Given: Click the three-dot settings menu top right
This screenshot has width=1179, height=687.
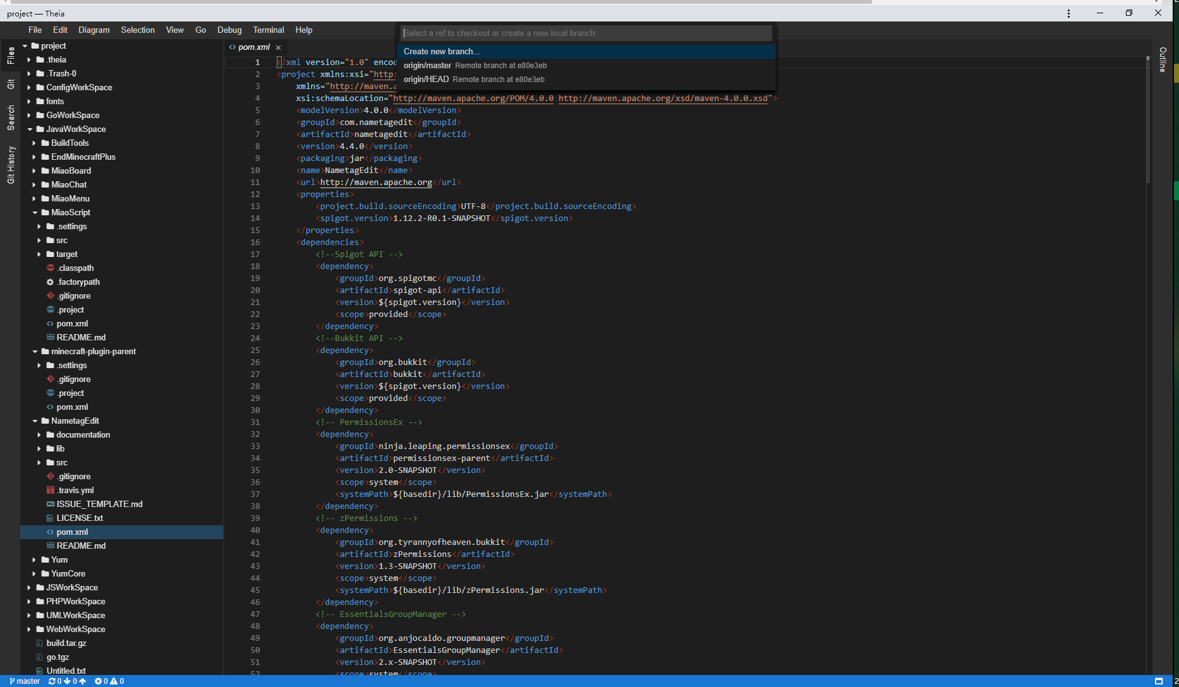Looking at the screenshot, I should coord(1068,13).
